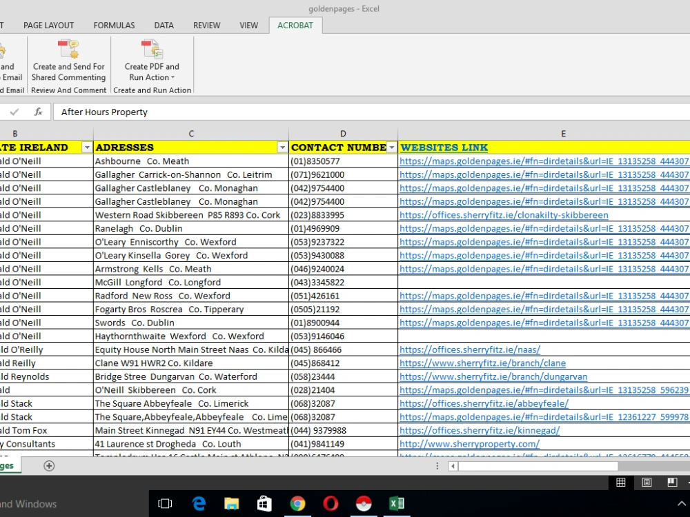This screenshot has width=690, height=517.
Task: Select column C header
Action: [191, 134]
